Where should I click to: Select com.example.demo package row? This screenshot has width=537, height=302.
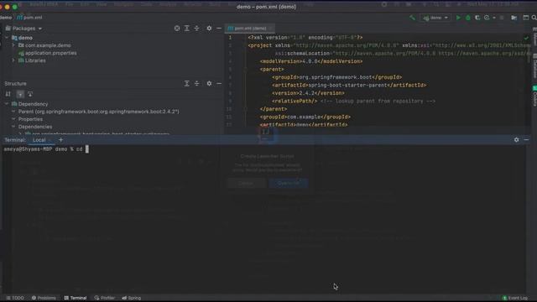pyautogui.click(x=44, y=45)
